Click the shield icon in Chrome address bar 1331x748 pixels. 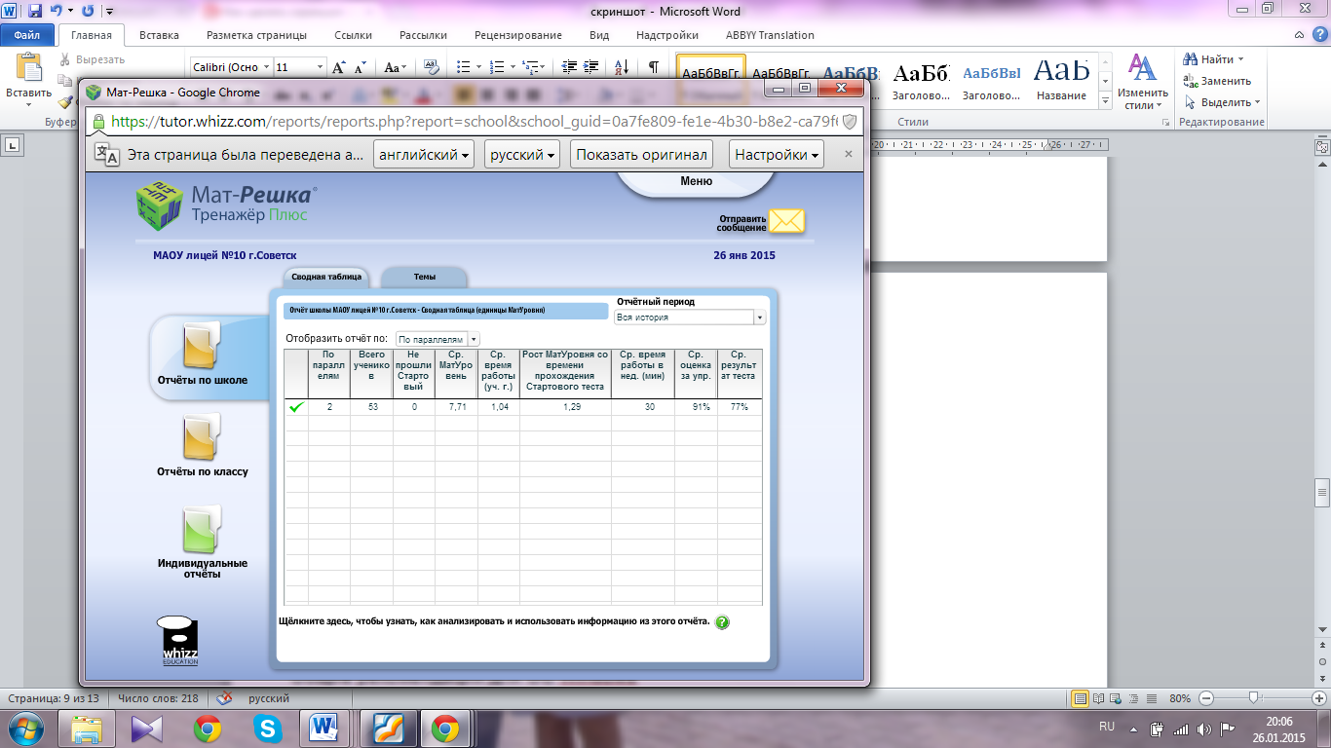point(850,122)
